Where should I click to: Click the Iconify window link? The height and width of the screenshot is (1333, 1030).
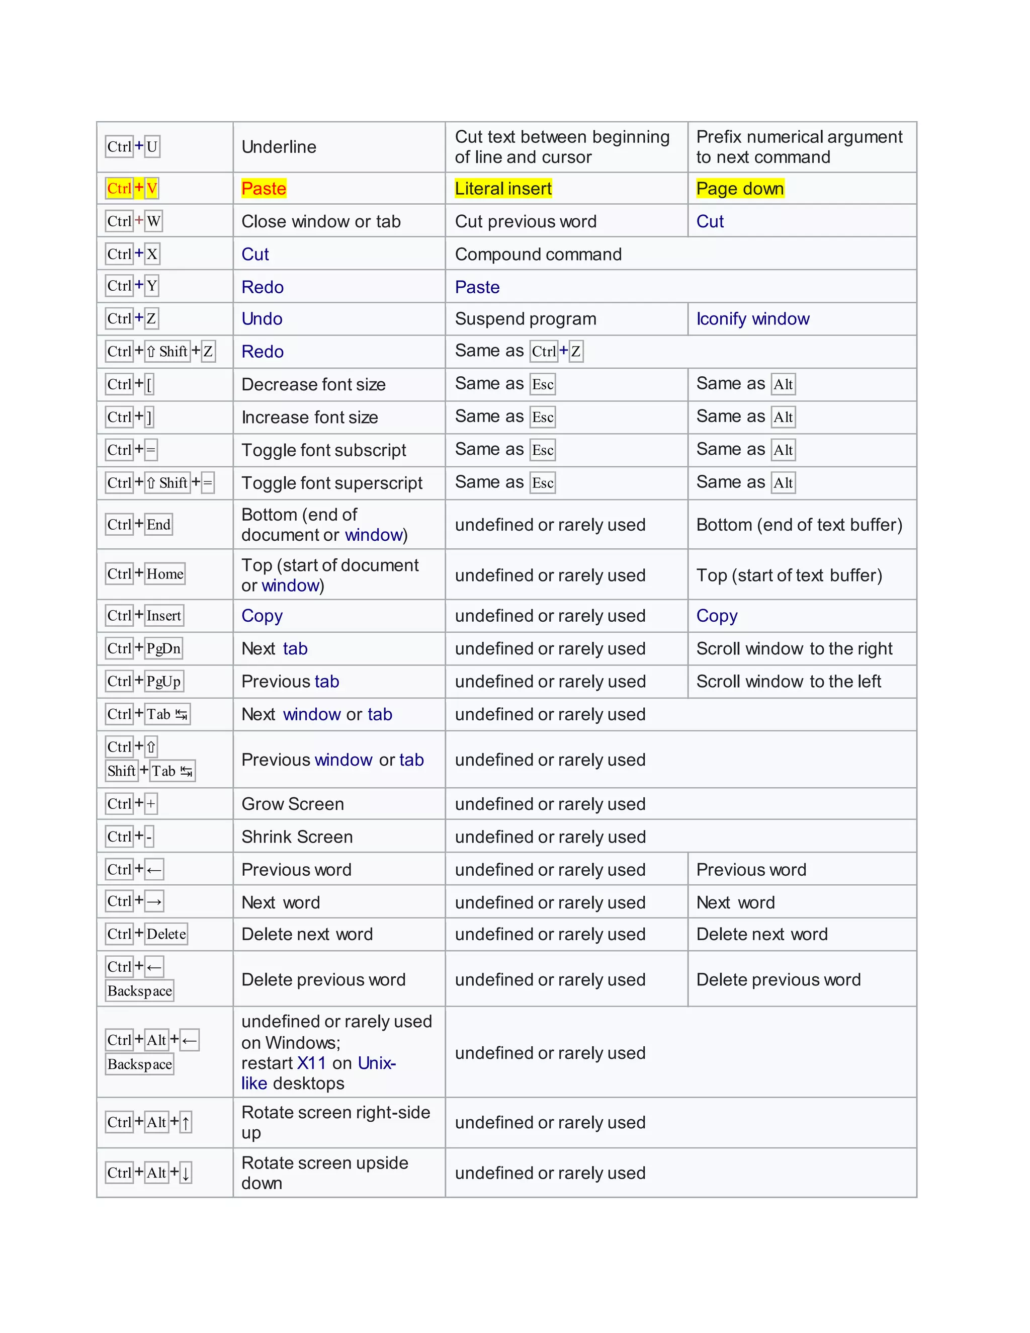click(752, 319)
